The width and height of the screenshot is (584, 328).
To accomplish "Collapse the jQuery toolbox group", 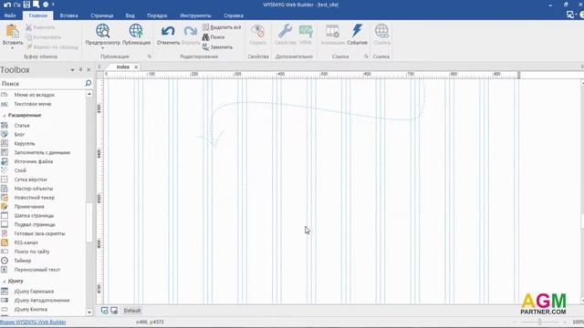I will 4,282.
